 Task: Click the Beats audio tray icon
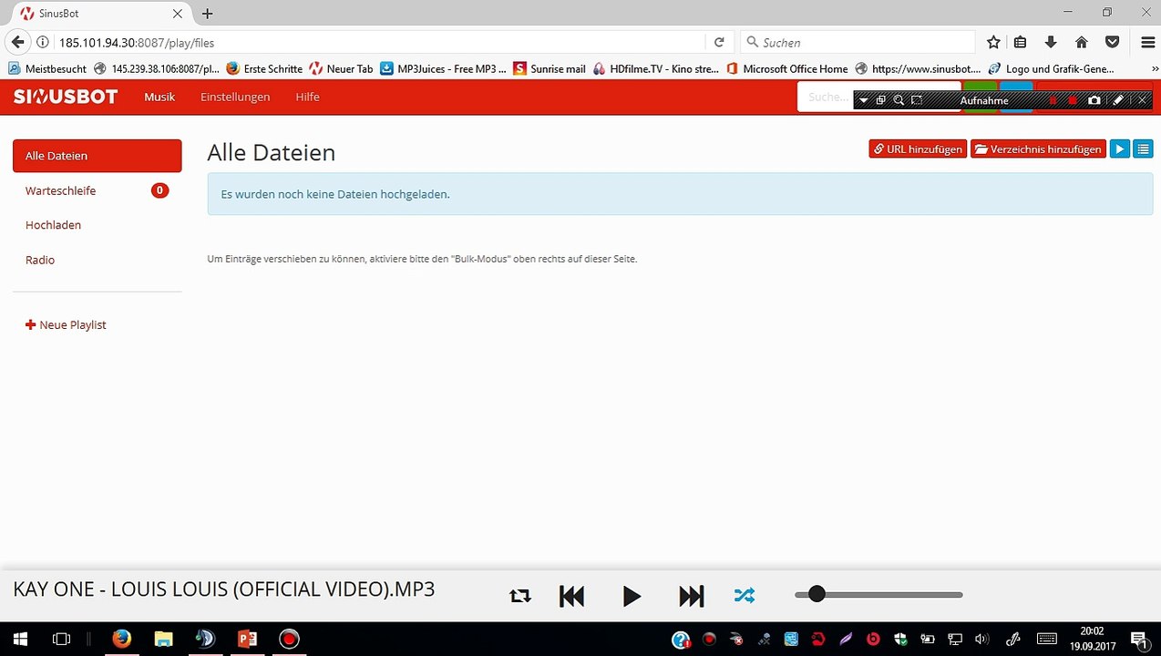pos(873,639)
